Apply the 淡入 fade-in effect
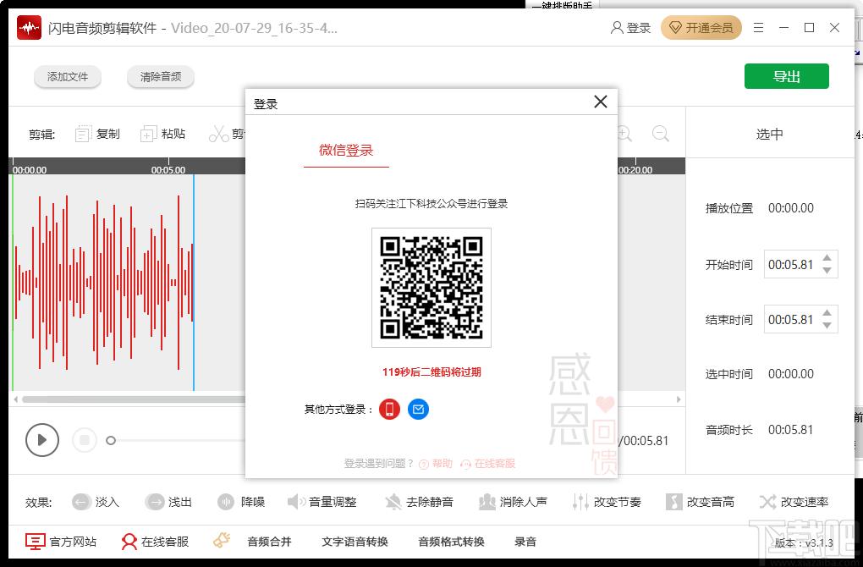The image size is (863, 567). (x=96, y=502)
